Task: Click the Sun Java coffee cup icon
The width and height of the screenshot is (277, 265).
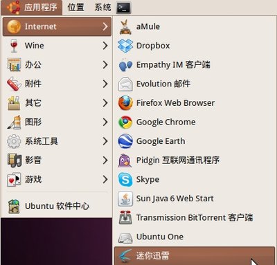Action: click(x=125, y=199)
